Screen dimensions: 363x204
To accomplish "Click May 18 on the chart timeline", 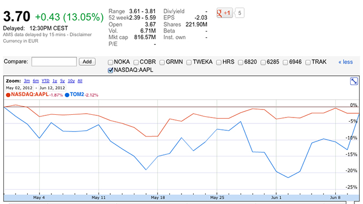I will 158,198.
